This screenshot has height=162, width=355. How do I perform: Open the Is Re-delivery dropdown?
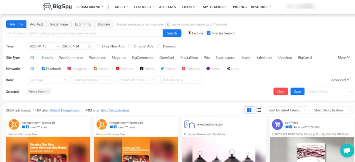tap(181, 80)
